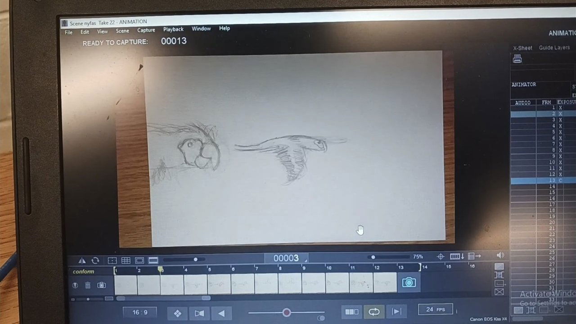Click the conform button
Screen dimensions: 576x324
[x=84, y=272]
